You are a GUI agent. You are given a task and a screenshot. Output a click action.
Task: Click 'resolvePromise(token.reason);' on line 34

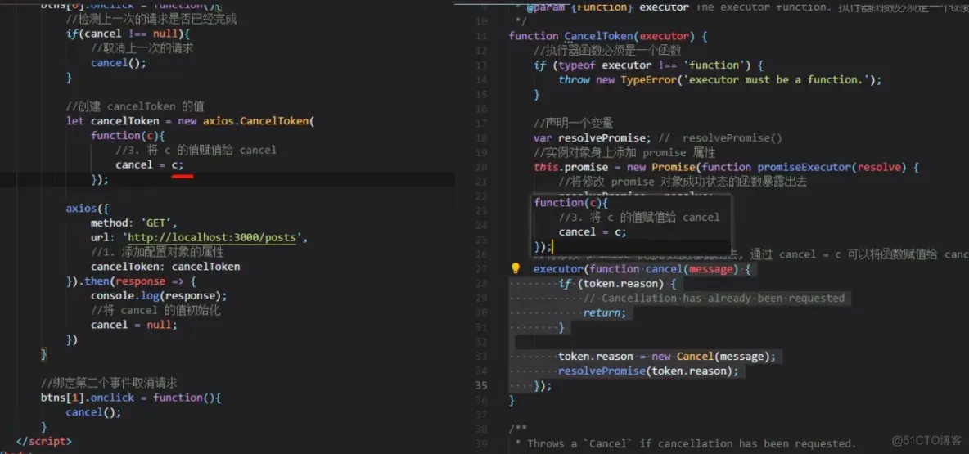point(648,371)
